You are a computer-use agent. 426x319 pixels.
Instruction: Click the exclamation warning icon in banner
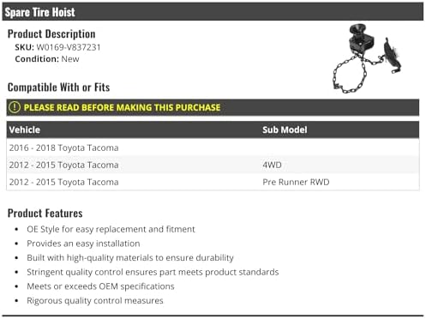point(15,107)
